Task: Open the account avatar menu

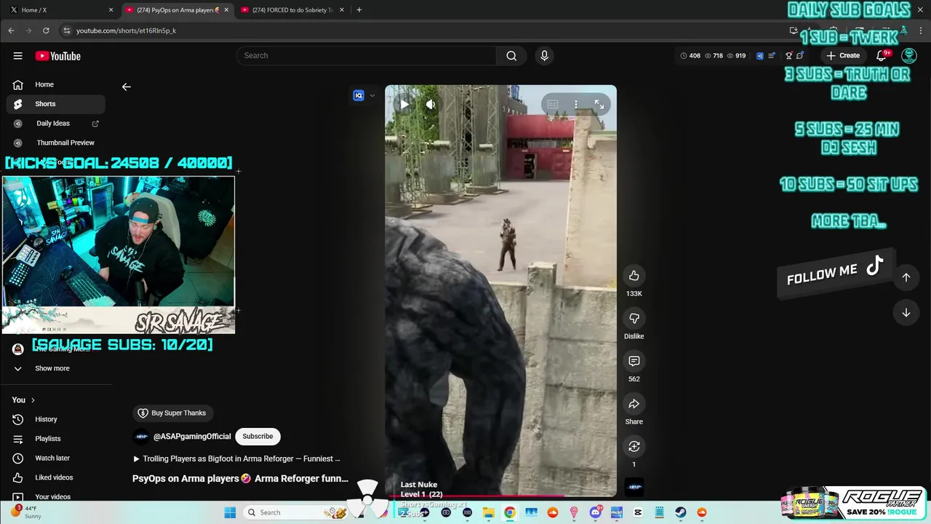Action: pos(909,55)
